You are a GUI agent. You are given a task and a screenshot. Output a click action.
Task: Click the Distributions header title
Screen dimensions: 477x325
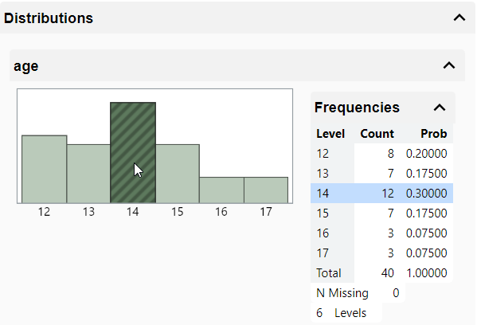(x=49, y=18)
